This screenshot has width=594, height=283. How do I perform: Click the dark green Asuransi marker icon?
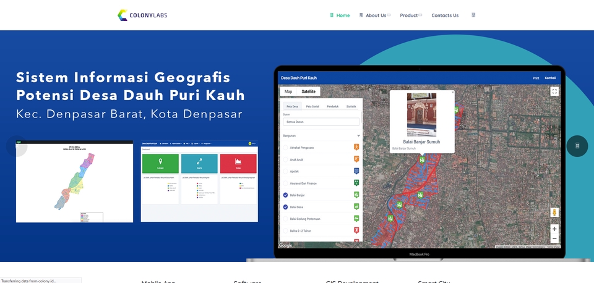pos(356,183)
